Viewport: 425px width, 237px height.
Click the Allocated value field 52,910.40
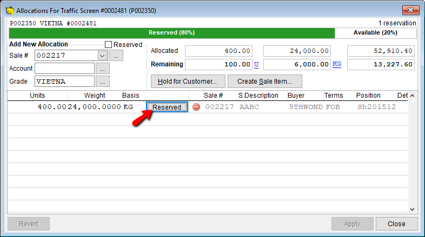(x=381, y=51)
